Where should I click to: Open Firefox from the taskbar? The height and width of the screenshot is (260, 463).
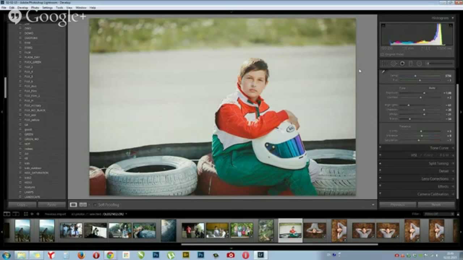click(x=81, y=255)
